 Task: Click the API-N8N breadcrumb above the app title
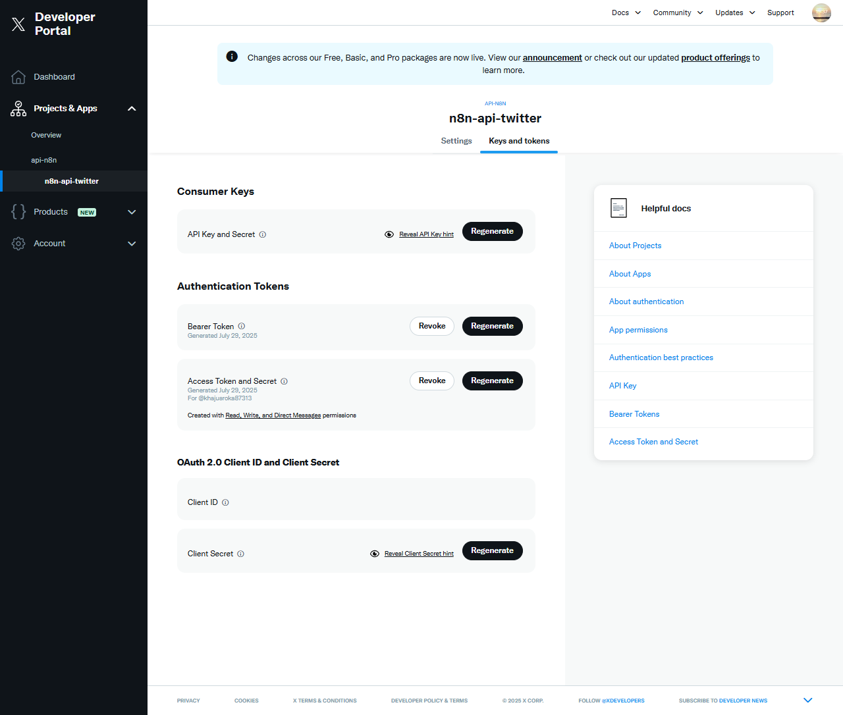coord(495,103)
